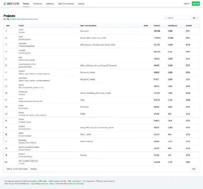This screenshot has height=189, width=203.
Task: Sort projects by Commit Velocity
Action: pos(16,19)
